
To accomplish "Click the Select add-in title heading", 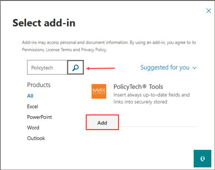I will [44, 23].
